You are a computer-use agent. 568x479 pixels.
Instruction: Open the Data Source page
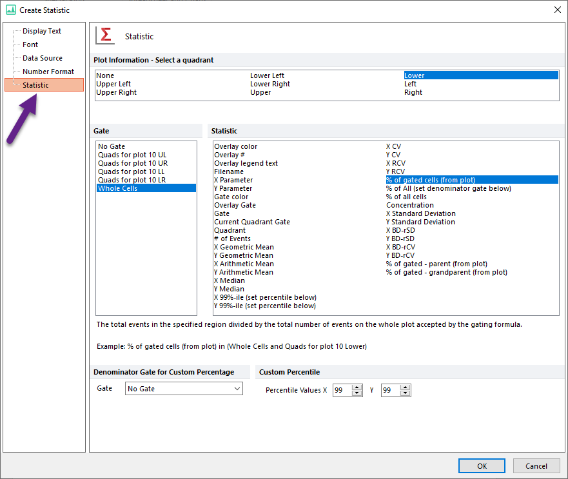click(x=43, y=58)
